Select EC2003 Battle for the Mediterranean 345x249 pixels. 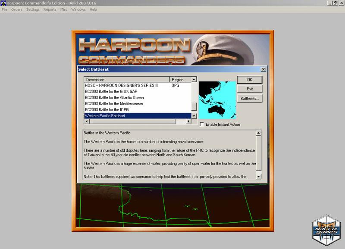point(138,103)
